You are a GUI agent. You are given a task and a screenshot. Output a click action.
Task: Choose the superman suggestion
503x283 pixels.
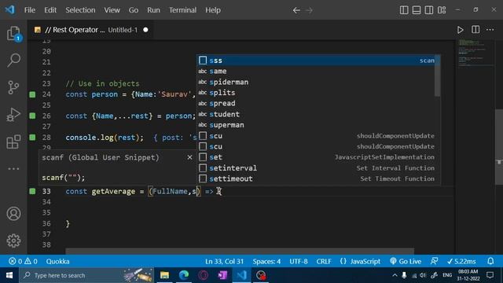(x=316, y=125)
